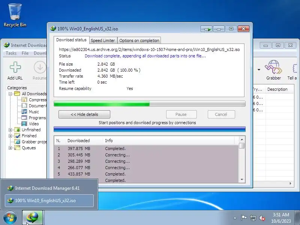Select connection row 2 with 305.445 MB

point(146,155)
